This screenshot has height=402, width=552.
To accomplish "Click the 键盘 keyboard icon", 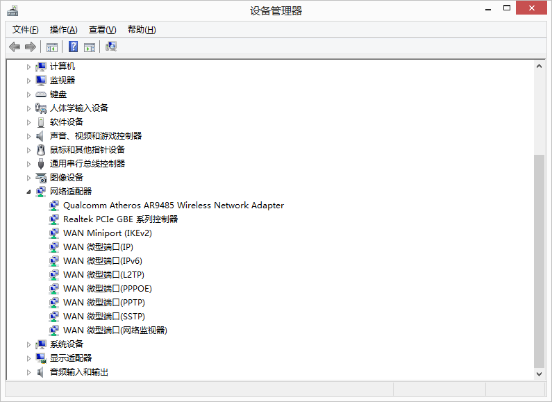I will [x=41, y=94].
